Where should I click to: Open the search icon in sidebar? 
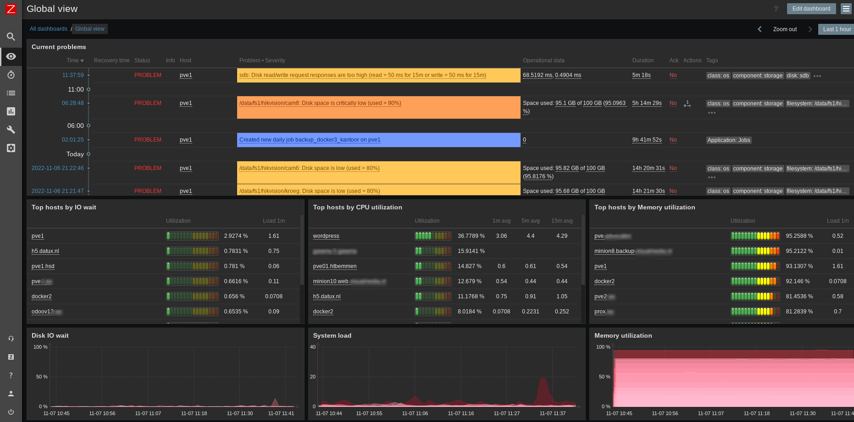click(11, 37)
